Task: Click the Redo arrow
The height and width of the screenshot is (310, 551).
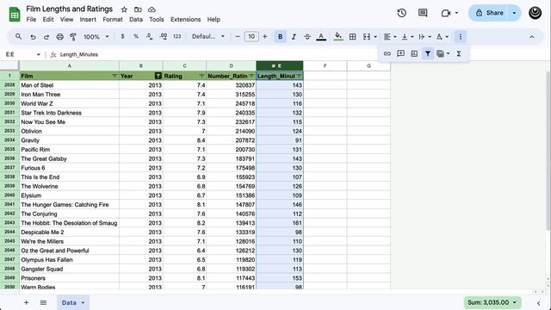Action: coord(46,36)
